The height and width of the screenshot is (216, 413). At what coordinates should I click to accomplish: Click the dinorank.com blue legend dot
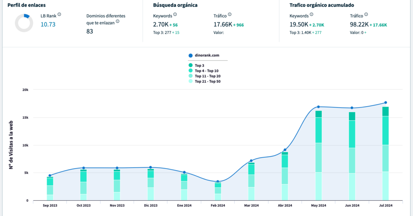(190, 56)
